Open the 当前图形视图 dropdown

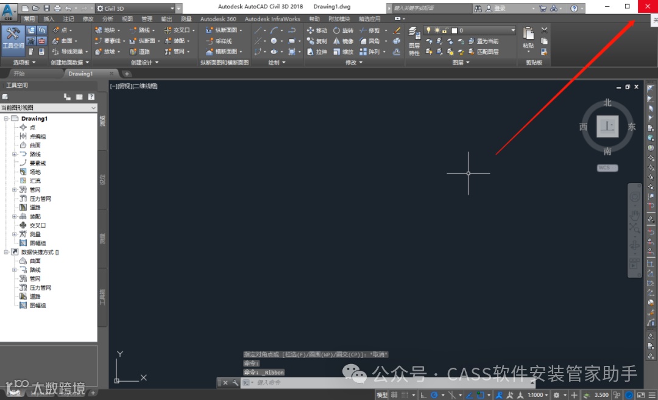tap(49, 108)
